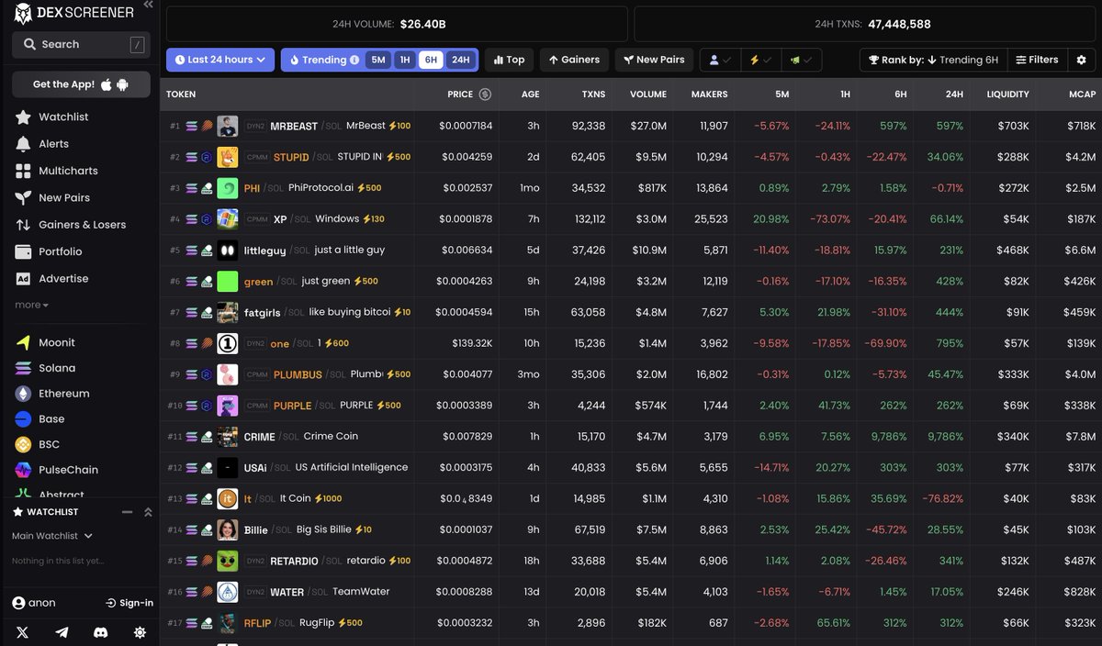The width and height of the screenshot is (1102, 646).
Task: Select the Ethereum chain icon
Action: click(23, 394)
